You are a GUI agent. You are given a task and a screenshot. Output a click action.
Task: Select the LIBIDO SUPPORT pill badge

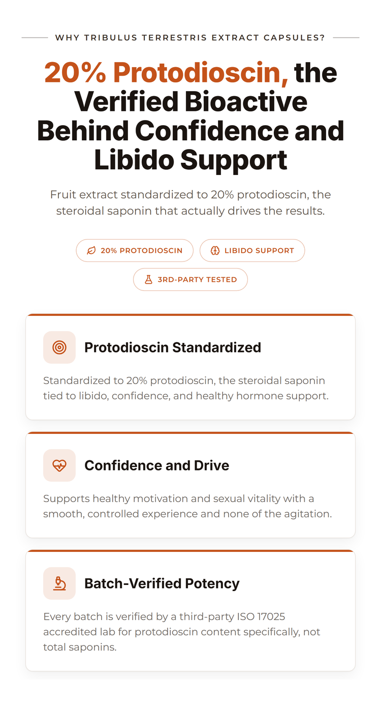[x=252, y=251]
